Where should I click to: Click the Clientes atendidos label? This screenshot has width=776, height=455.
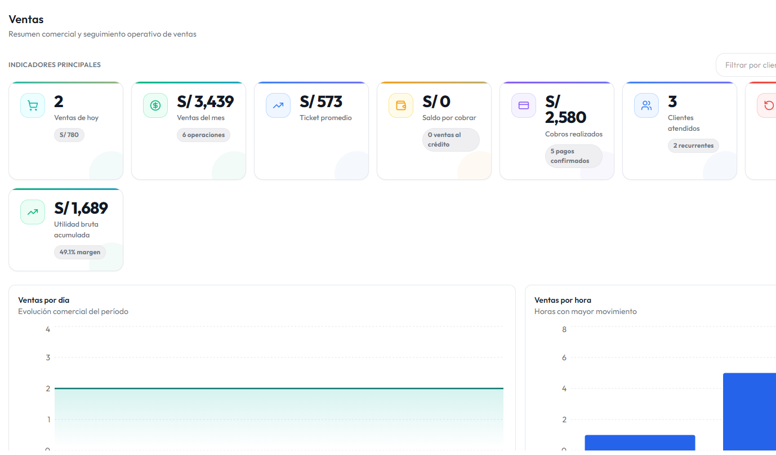pyautogui.click(x=684, y=123)
